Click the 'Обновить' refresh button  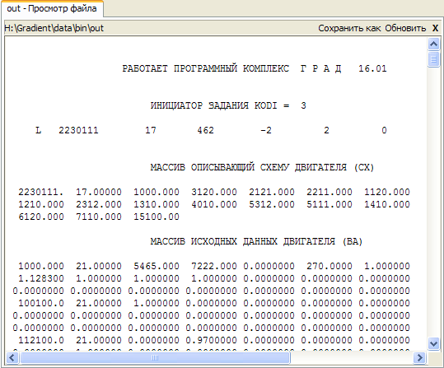coord(405,28)
